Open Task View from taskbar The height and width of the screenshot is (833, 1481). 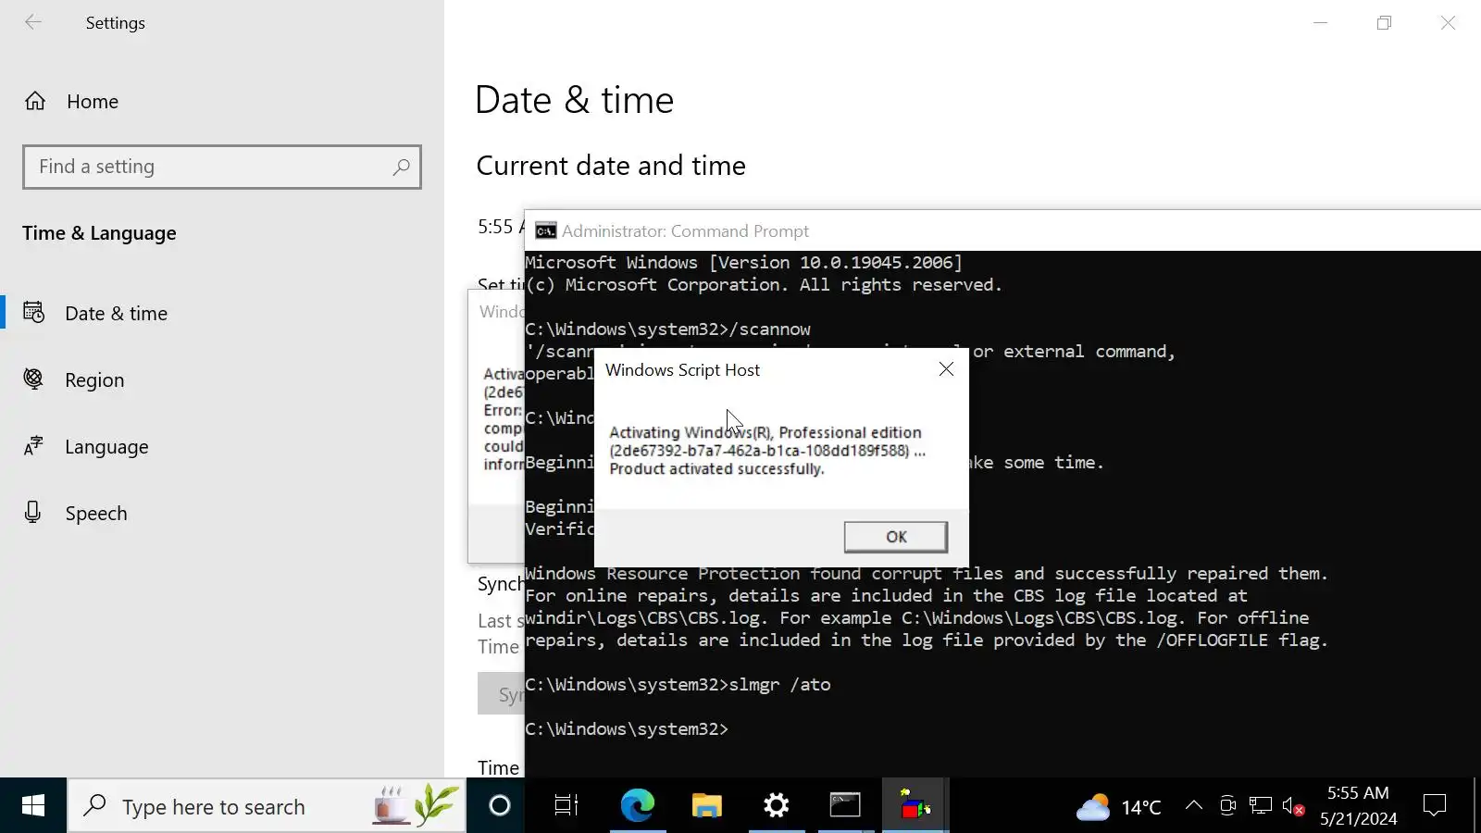[566, 806]
